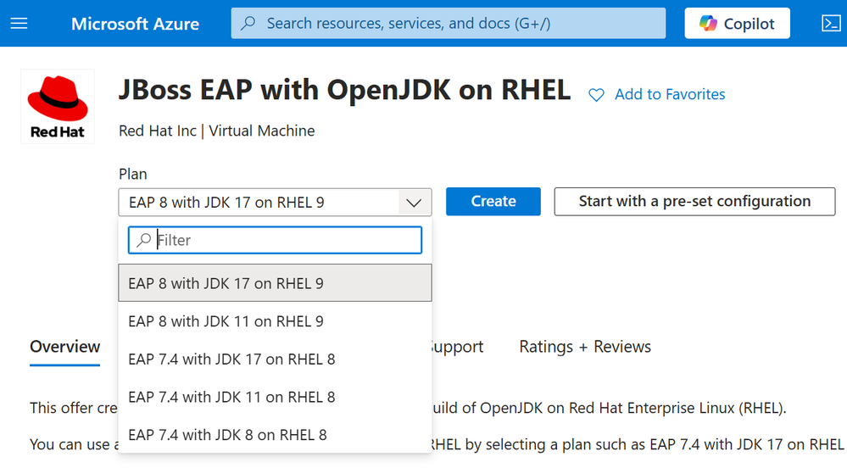Choose EAP 7.4 with JDK 11 on RHEL 8
Screen dimensions: 847x468
pos(275,397)
